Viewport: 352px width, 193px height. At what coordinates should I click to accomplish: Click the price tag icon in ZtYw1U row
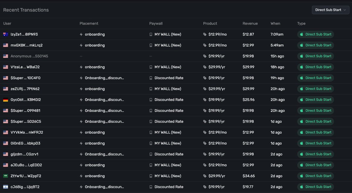click(x=205, y=176)
